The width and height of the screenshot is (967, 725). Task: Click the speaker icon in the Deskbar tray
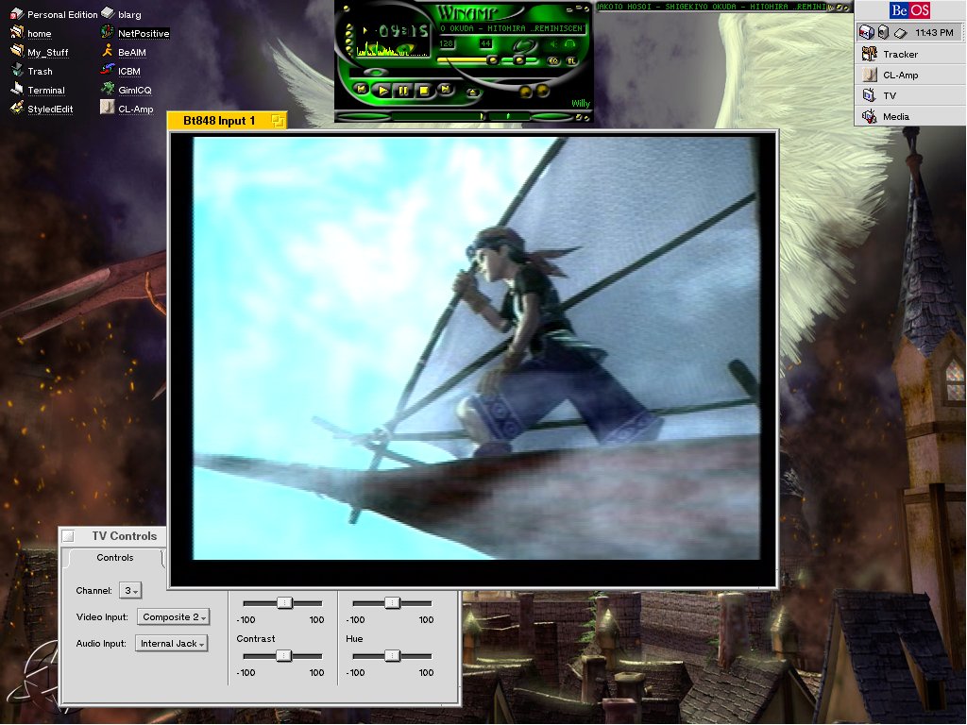[x=883, y=32]
